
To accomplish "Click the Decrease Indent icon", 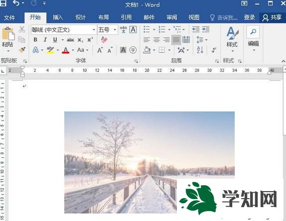I will pos(196,29).
